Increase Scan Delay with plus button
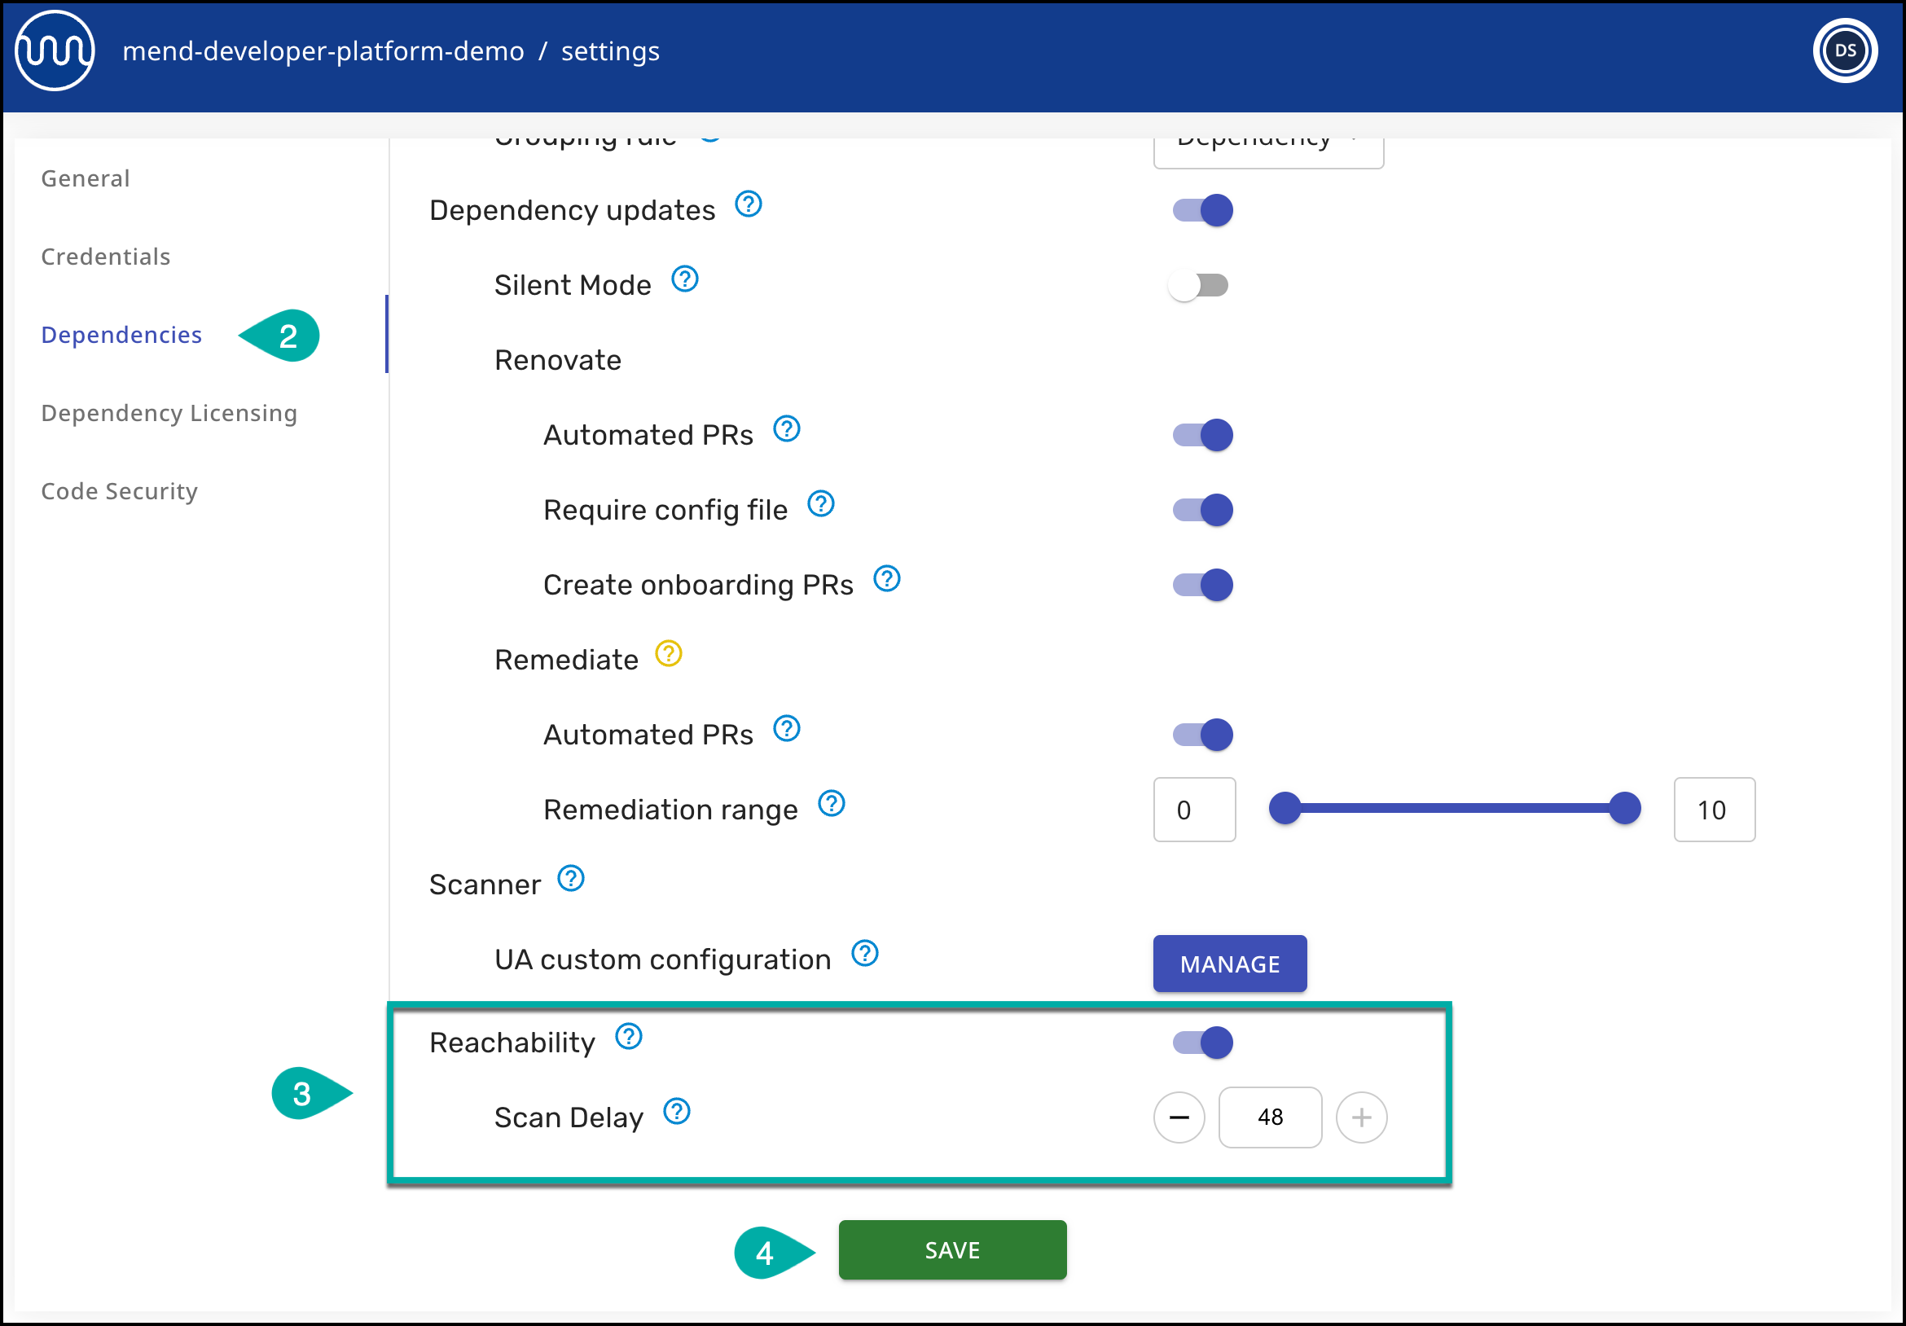The width and height of the screenshot is (1906, 1326). [x=1360, y=1117]
